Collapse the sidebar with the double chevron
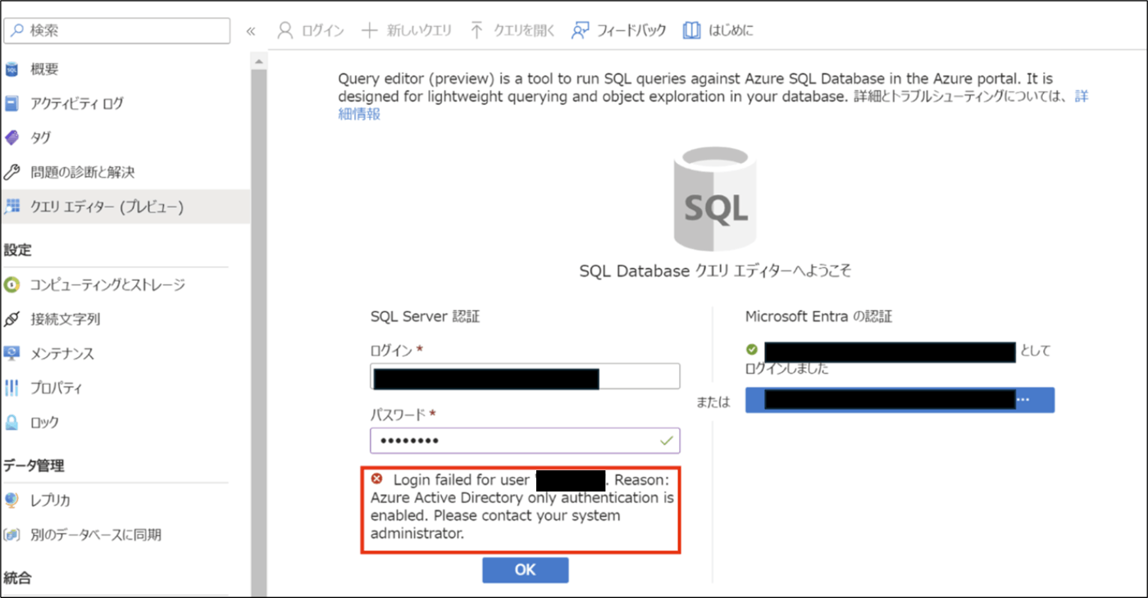Screen dimensions: 1148x598 pos(251,31)
